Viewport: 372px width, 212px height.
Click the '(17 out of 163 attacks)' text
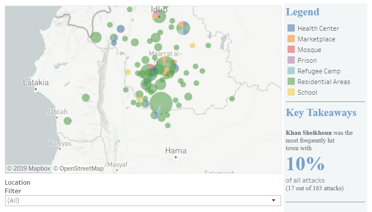314,188
